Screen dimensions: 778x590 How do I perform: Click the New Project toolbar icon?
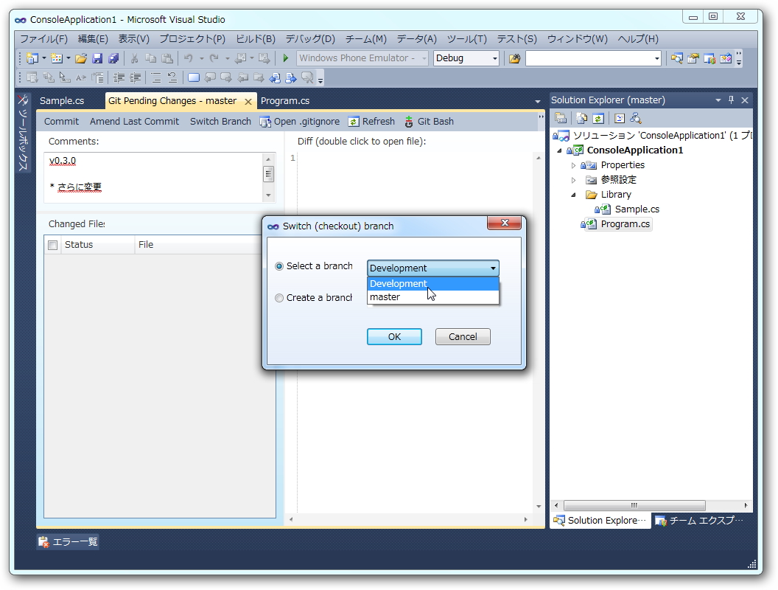32,58
